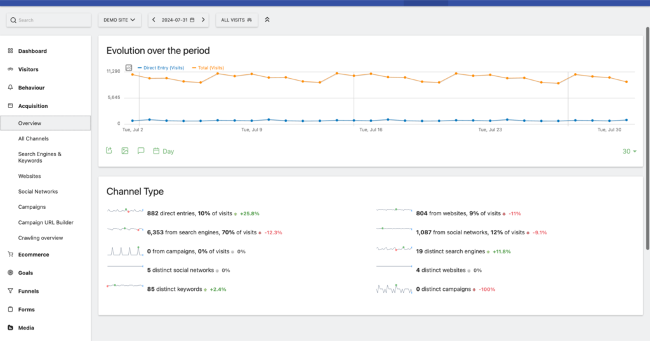650x341 pixels.
Task: Open All Channels in the sidebar
Action: coord(33,138)
